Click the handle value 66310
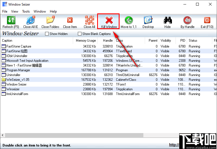The height and width of the screenshot is (149, 217). 108,75
